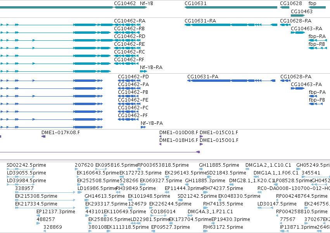Image resolution: width=330 pixels, height=233 pixels.
Task: Click the CG10628-PA protein label
Action: (x=296, y=77)
